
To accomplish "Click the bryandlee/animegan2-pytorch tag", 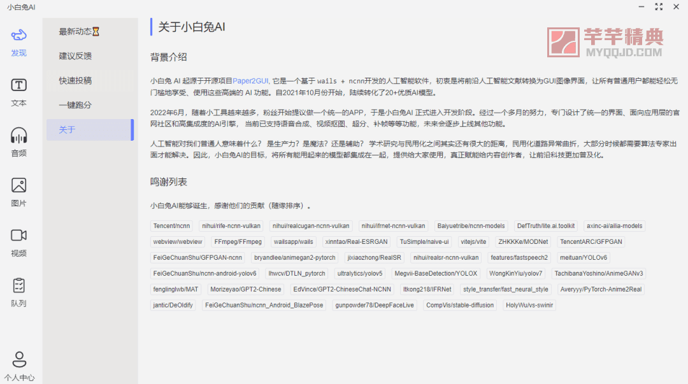I will point(295,258).
